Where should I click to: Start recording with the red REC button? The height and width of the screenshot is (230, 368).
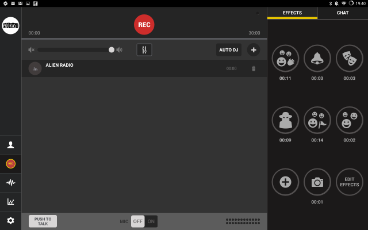point(144,25)
